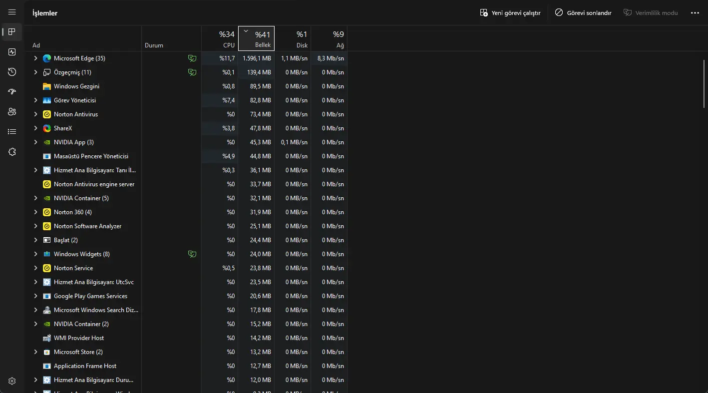
Task: Expand the Microsoft Store (2) group
Action: (x=35, y=352)
